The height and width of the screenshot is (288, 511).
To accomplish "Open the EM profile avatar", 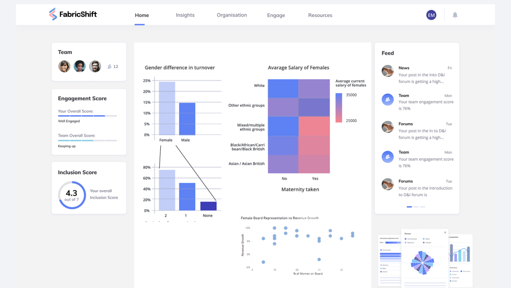I will (431, 14).
